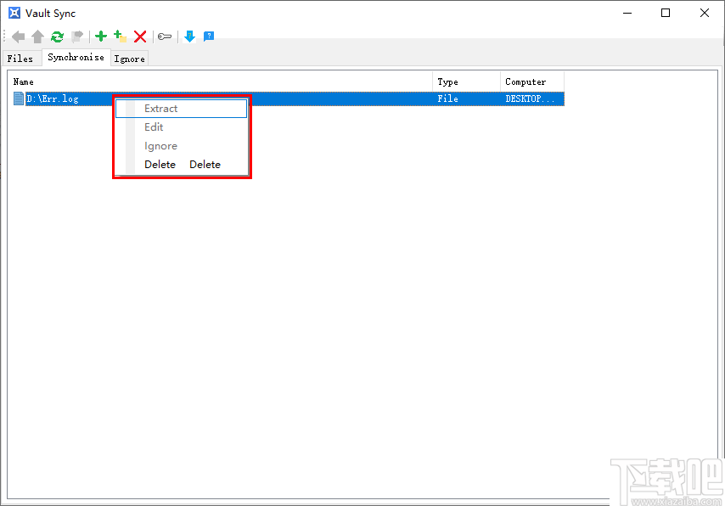Click the blue download arrow icon
The height and width of the screenshot is (506, 725).
point(189,36)
